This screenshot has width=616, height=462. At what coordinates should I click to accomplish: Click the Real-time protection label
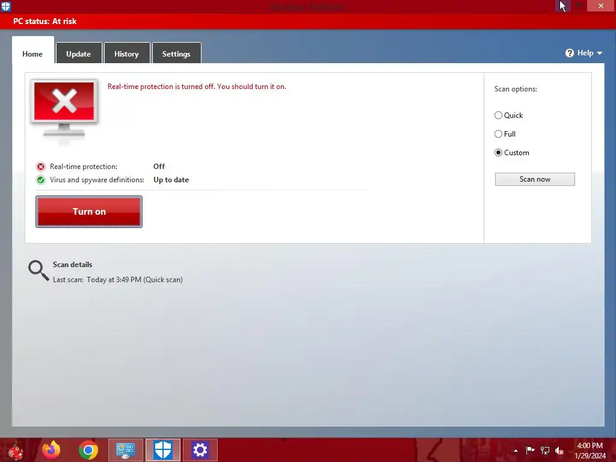click(83, 167)
